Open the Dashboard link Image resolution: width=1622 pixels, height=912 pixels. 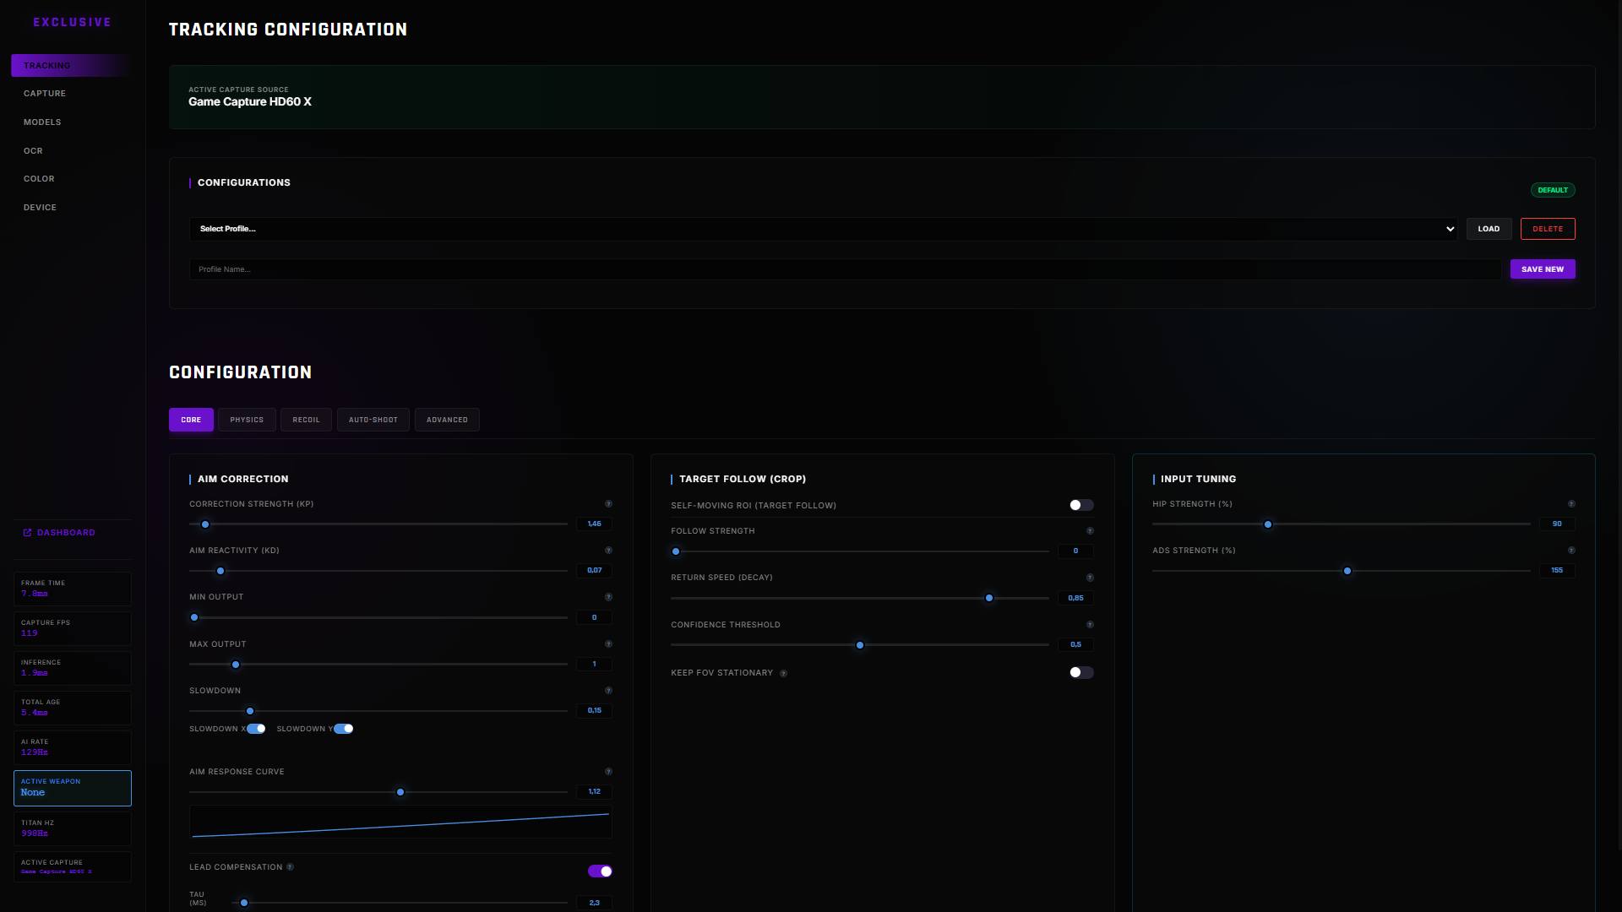[x=66, y=533]
